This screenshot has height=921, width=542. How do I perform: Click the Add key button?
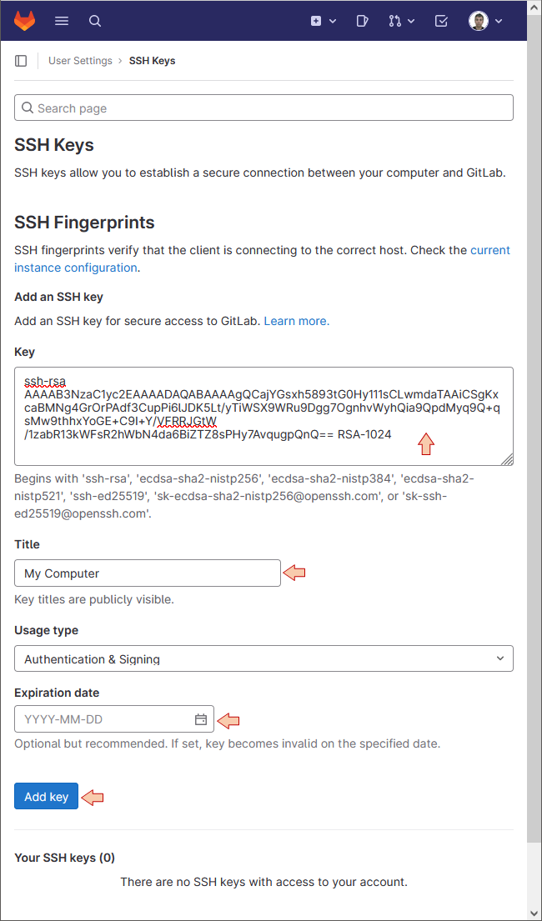pos(47,797)
